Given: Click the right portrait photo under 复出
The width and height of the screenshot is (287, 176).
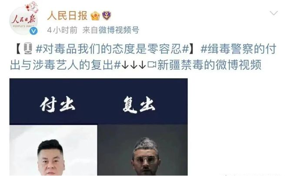Looking at the screenshot, I should tap(143, 150).
